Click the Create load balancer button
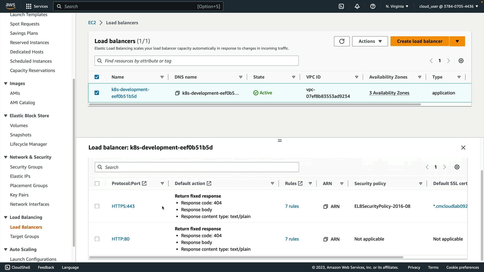484x272 pixels. 419,41
